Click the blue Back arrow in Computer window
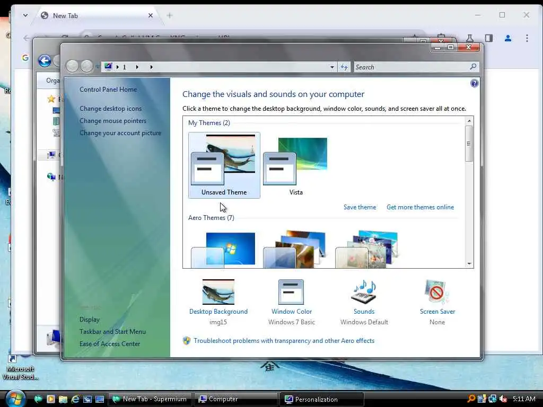This screenshot has width=543, height=407. pyautogui.click(x=45, y=60)
